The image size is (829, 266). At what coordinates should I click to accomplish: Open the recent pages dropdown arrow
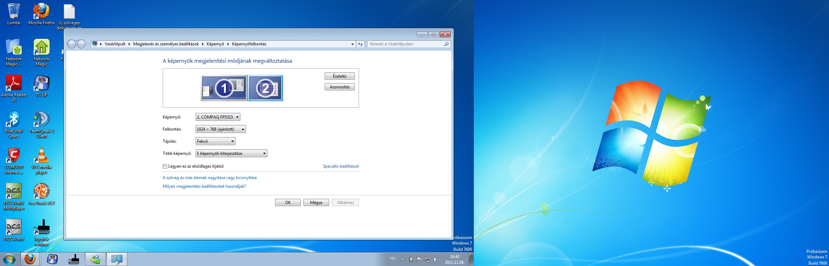coord(88,44)
